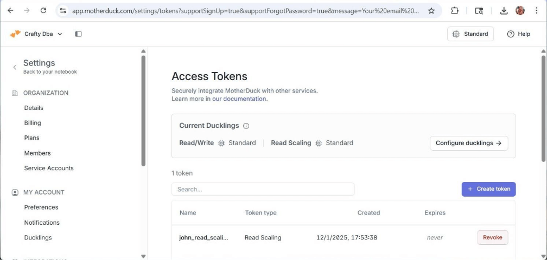Reload the page

coord(43,10)
